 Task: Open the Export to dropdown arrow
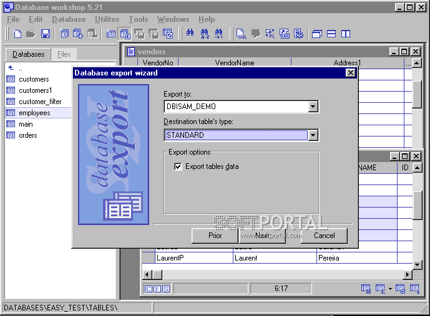[x=313, y=107]
